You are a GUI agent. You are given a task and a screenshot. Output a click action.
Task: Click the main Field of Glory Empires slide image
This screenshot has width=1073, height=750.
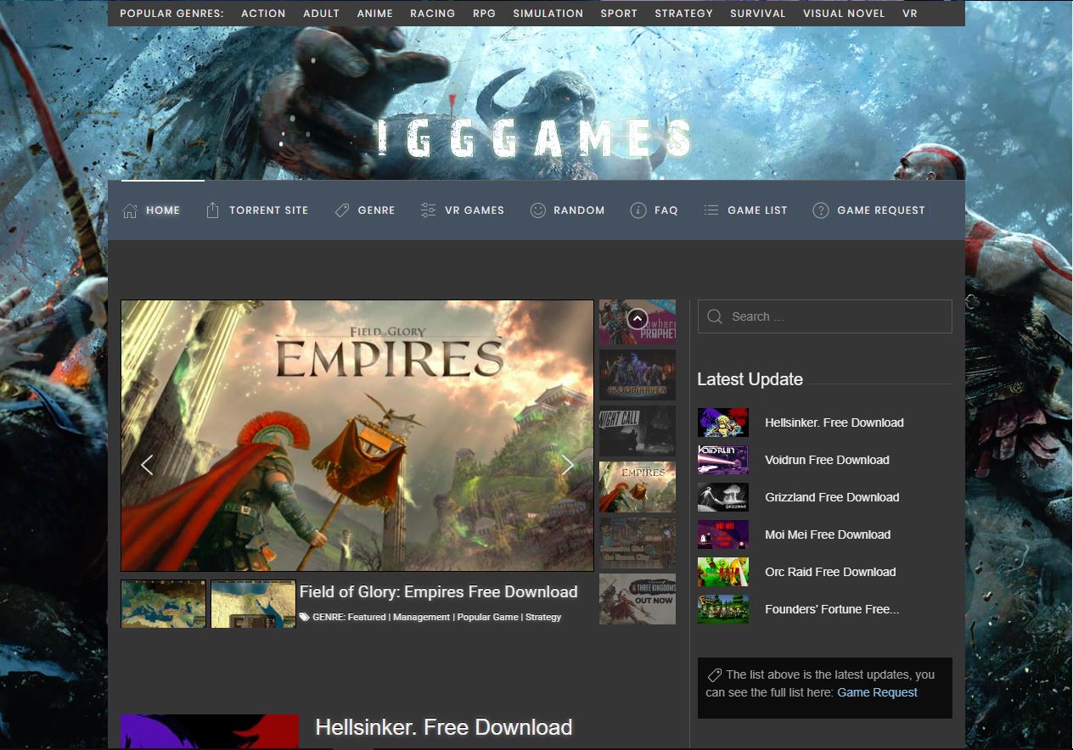point(357,435)
